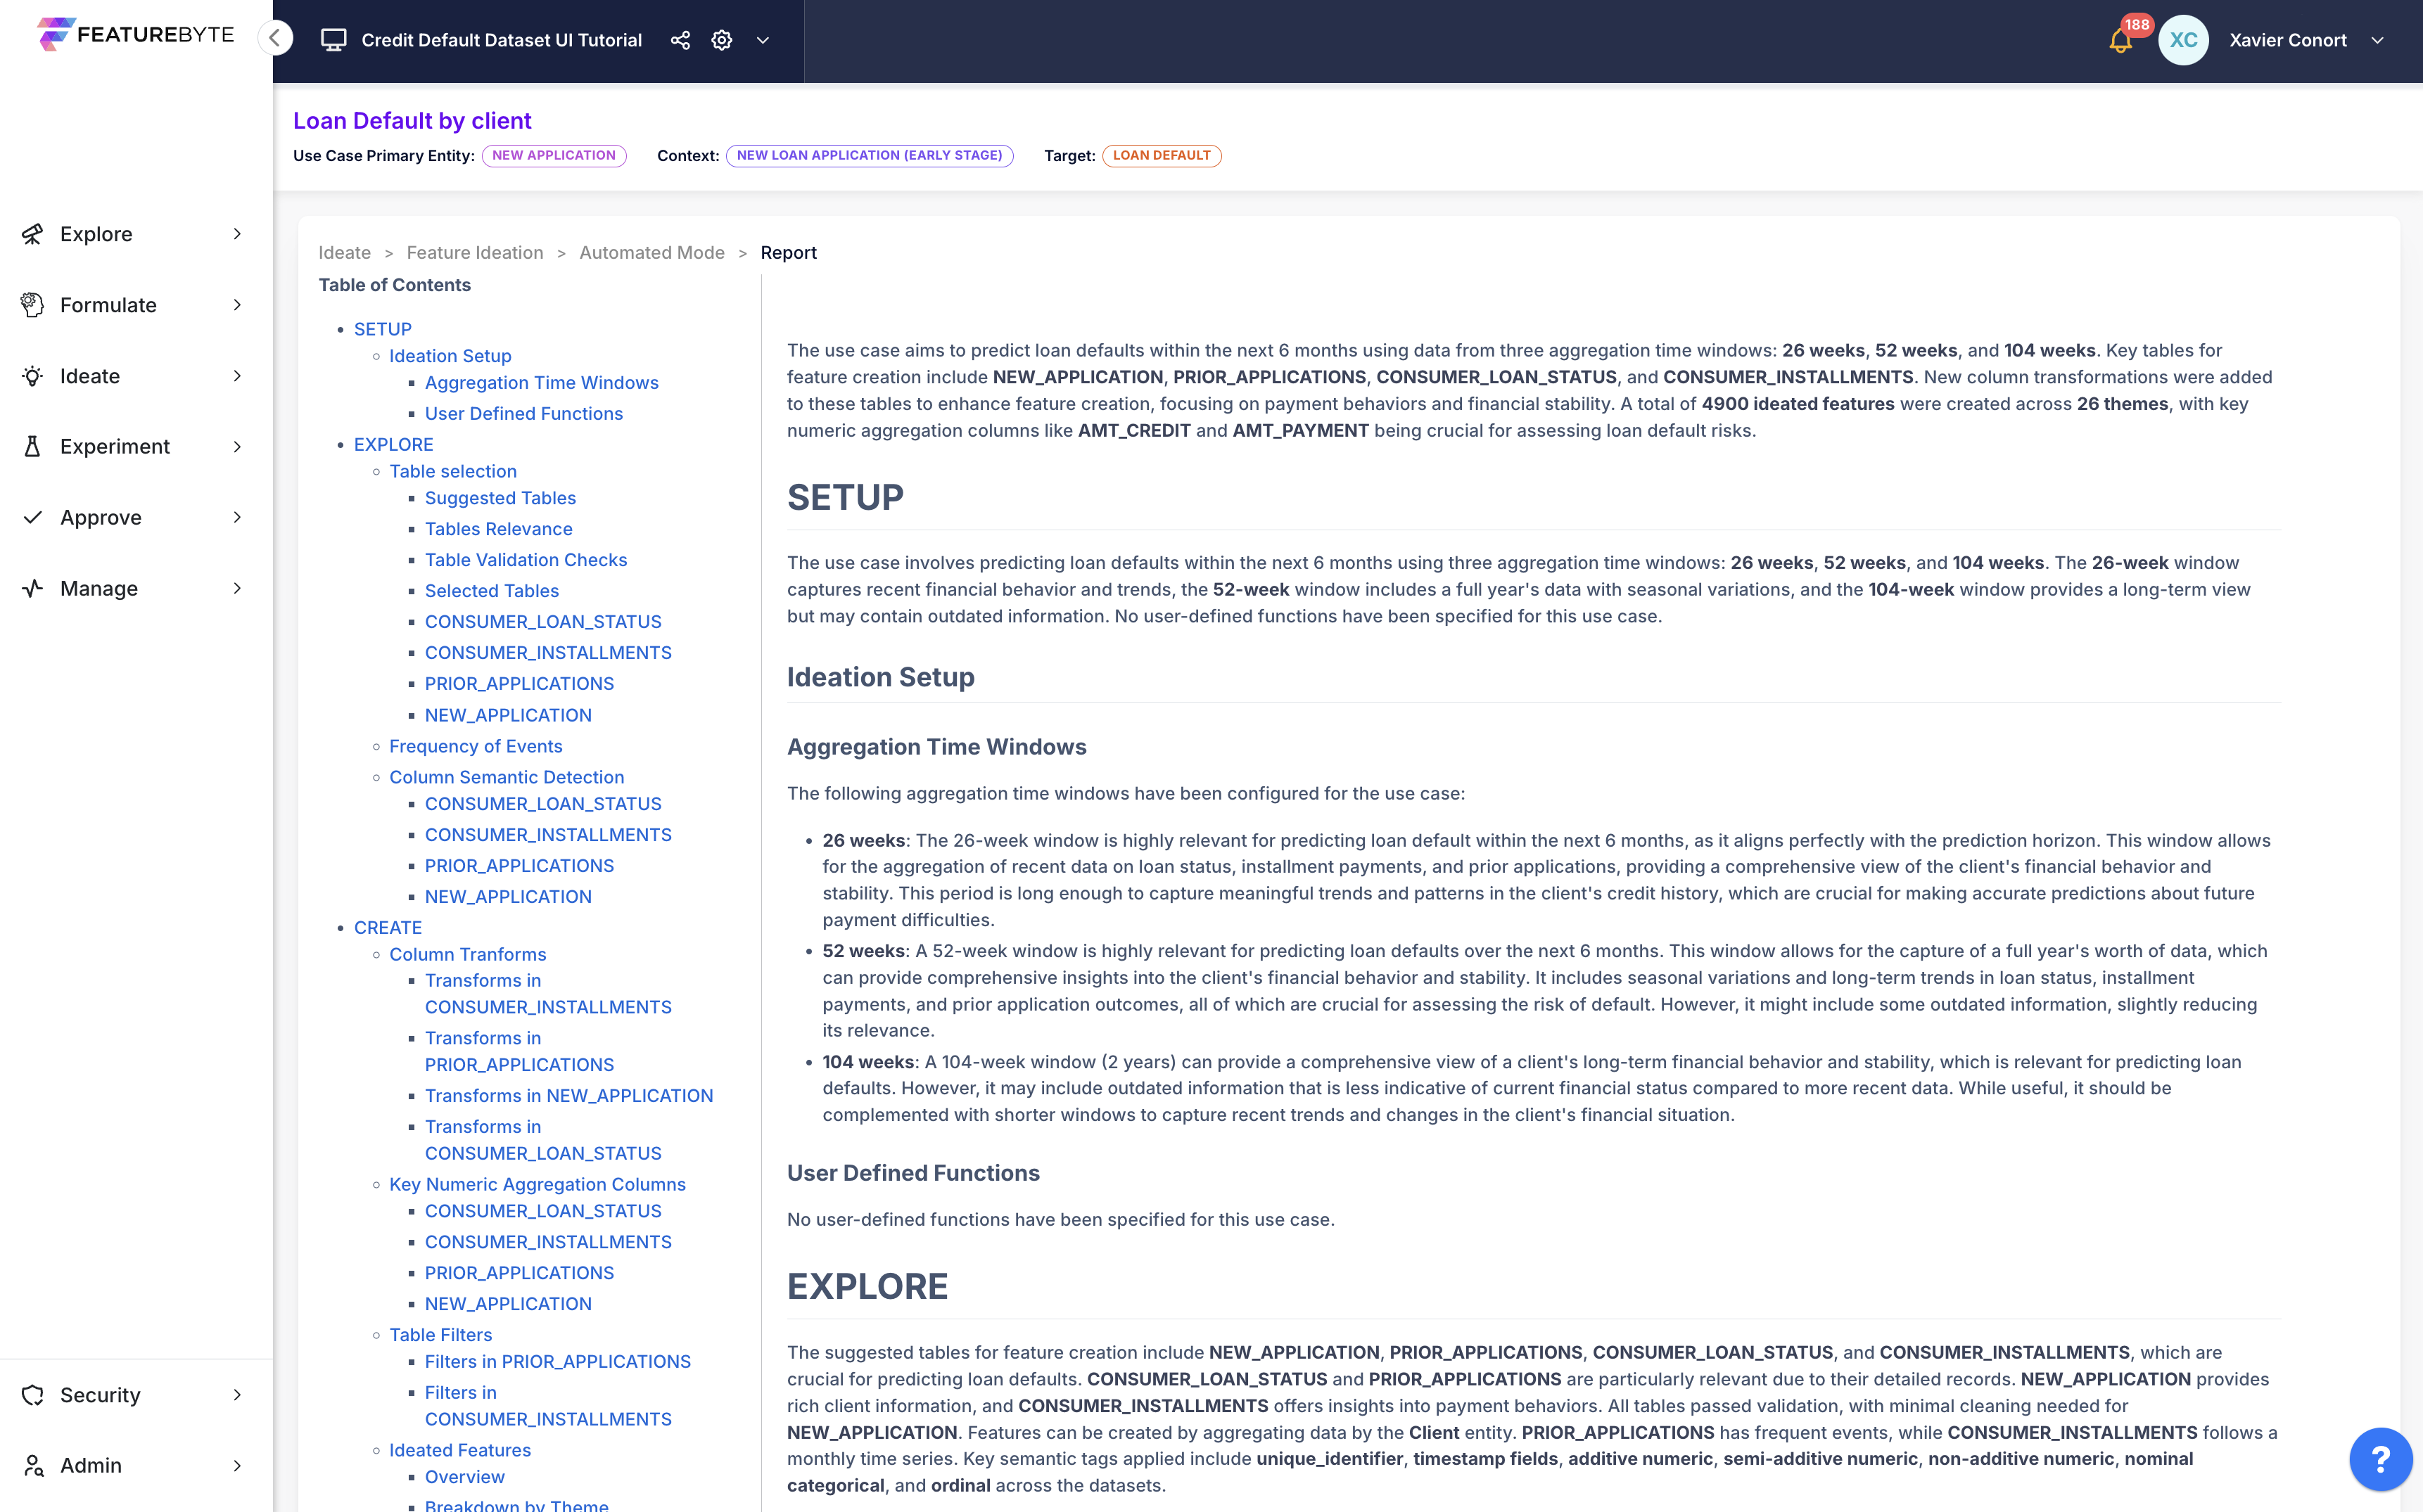Click the LOAN DEFAULT target tag

(1160, 155)
